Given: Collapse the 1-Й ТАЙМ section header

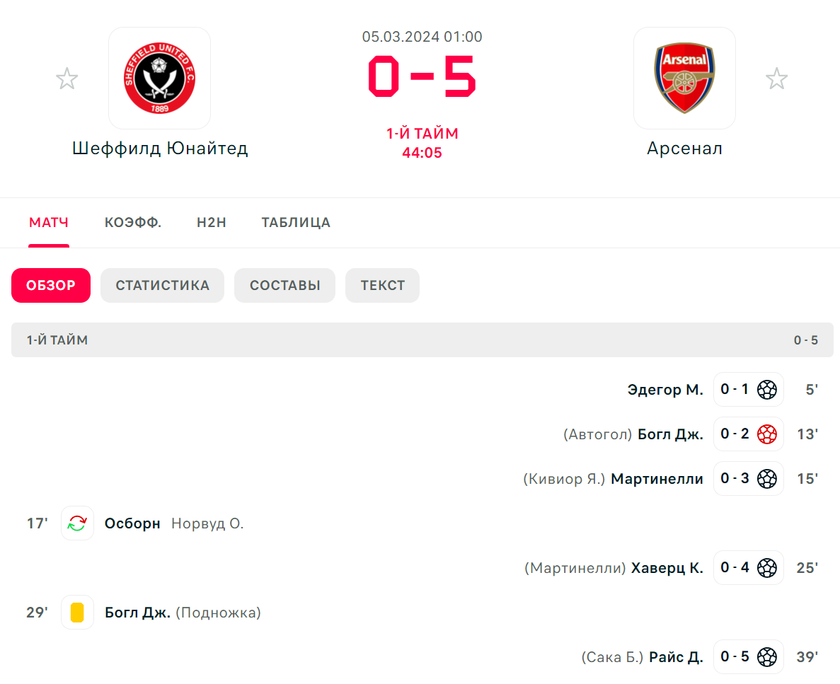Looking at the screenshot, I should click(x=422, y=340).
